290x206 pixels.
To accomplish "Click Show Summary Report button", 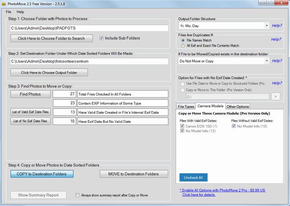I will tap(38, 195).
